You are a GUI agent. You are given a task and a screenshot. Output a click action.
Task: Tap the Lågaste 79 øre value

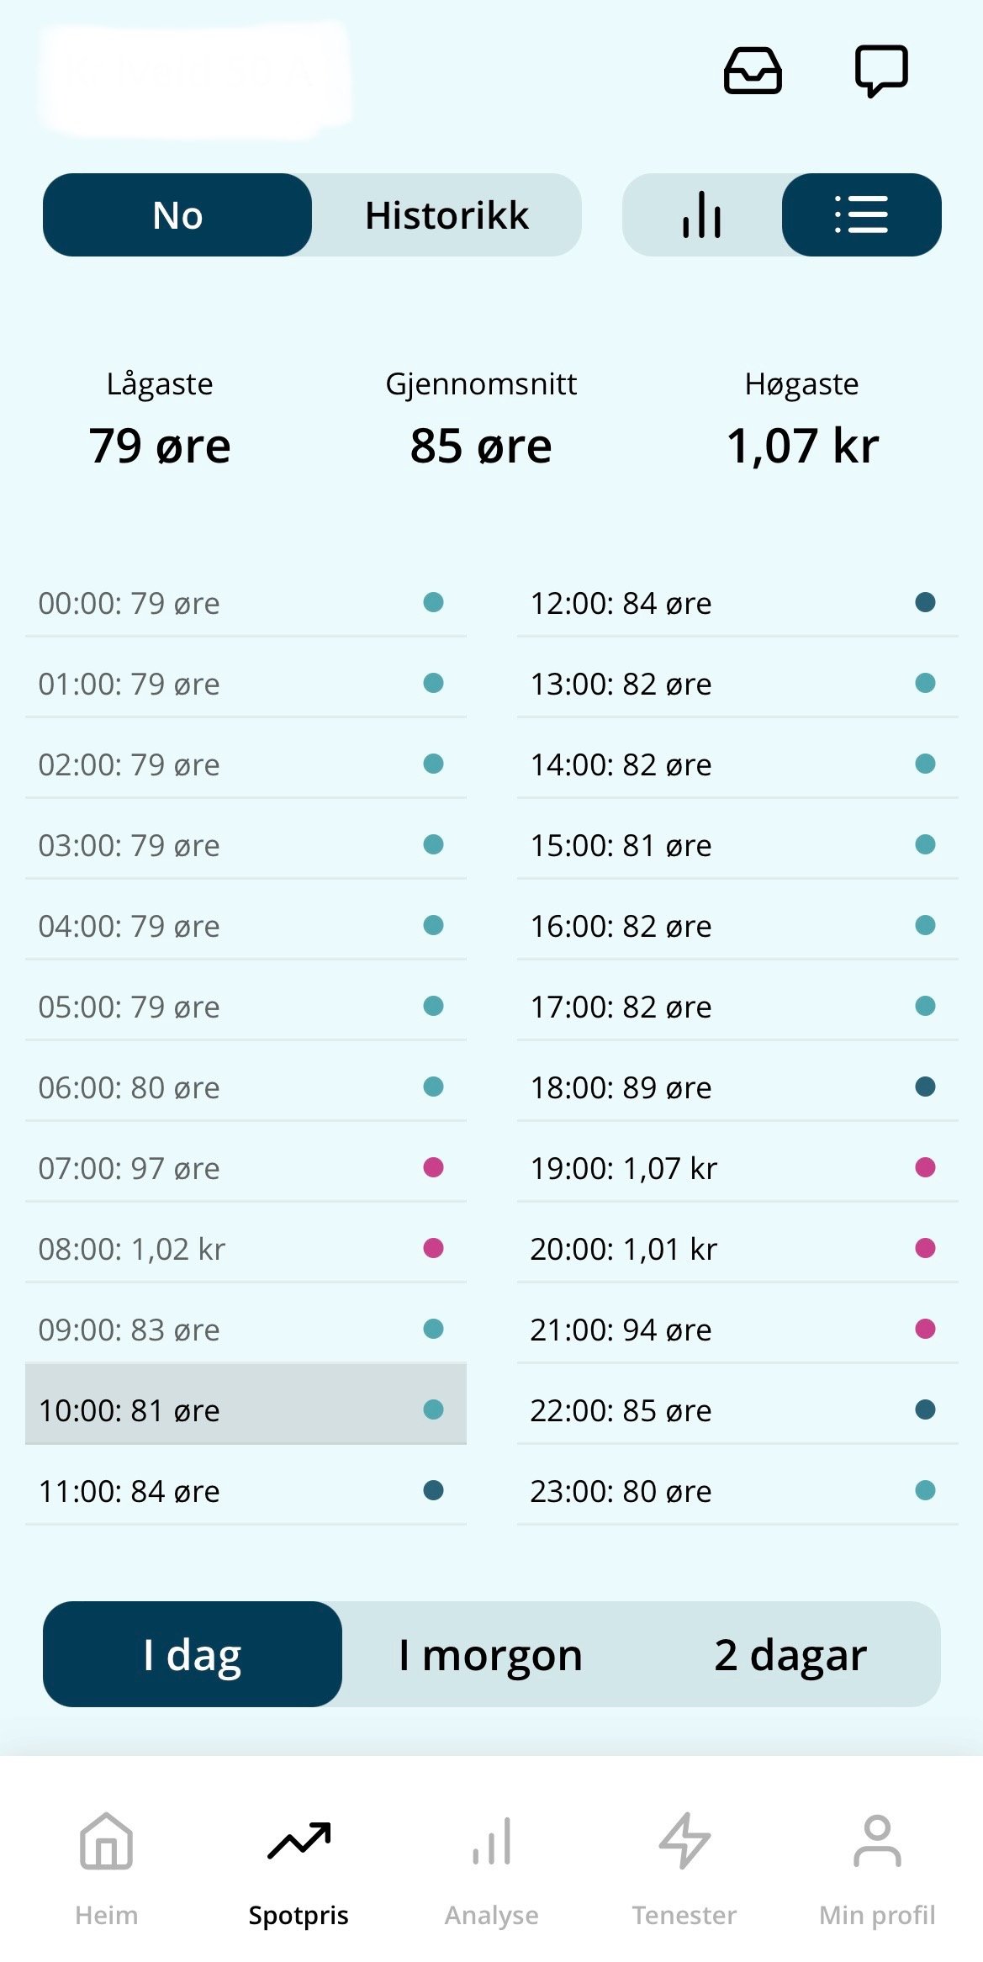160,446
